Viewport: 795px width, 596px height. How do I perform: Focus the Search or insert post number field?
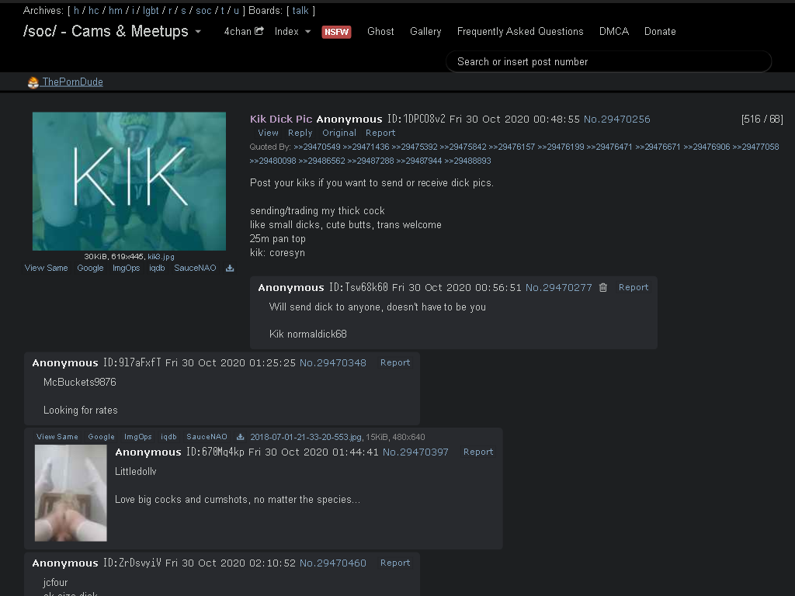609,61
